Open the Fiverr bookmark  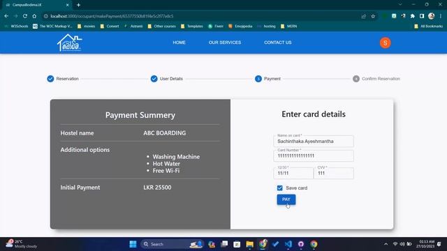pyautogui.click(x=216, y=26)
